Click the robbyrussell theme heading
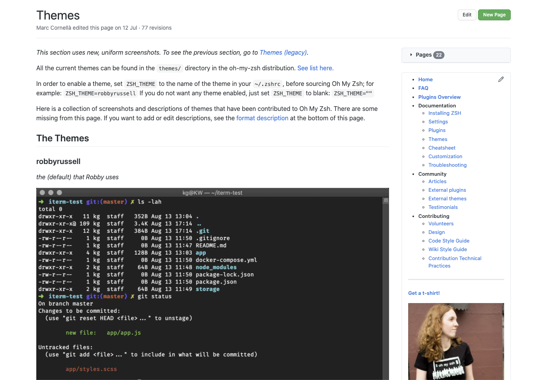 click(58, 161)
